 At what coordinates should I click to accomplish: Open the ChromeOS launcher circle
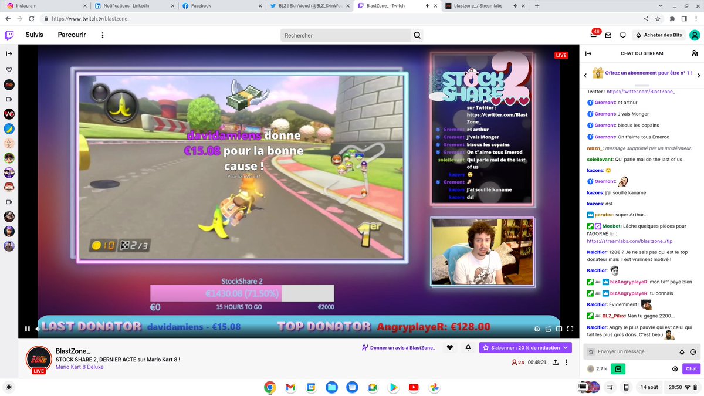tap(8, 387)
